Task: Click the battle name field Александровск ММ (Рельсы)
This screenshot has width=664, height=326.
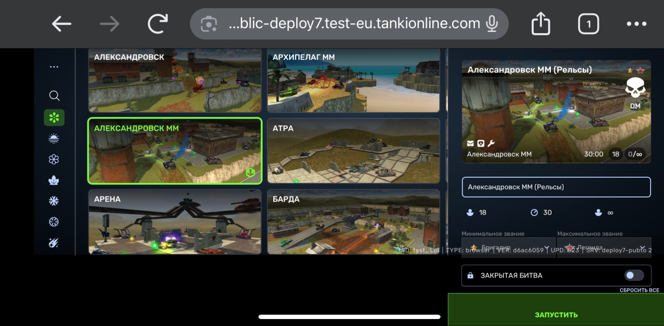Action: pos(556,187)
